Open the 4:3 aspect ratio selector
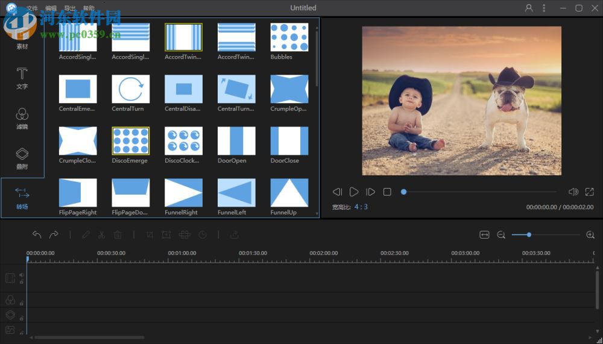603x344 pixels. (x=361, y=207)
